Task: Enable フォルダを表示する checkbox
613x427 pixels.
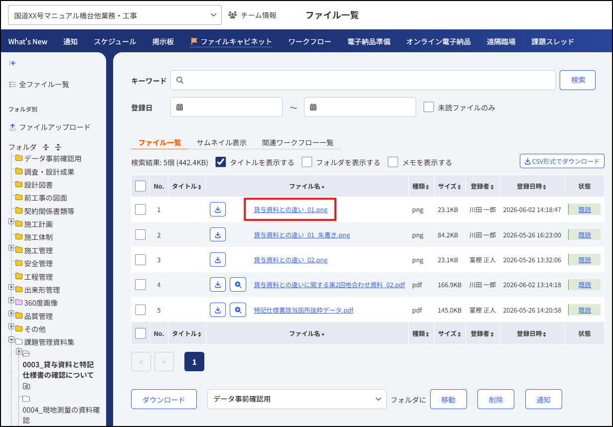Action: point(307,162)
